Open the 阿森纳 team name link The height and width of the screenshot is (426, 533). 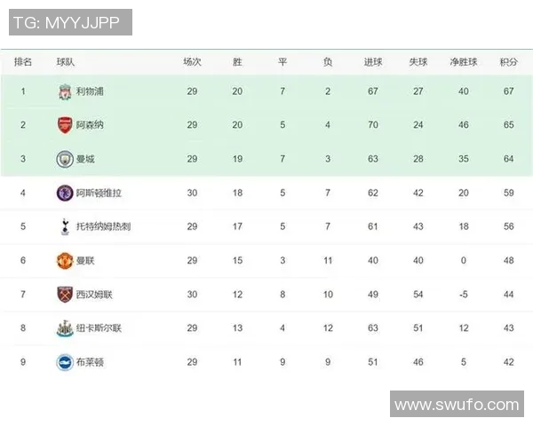tap(90, 125)
